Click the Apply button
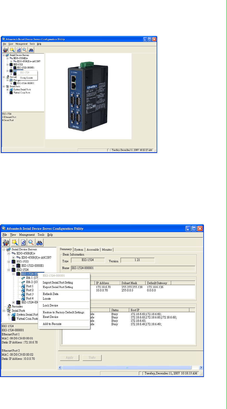 coord(70,357)
